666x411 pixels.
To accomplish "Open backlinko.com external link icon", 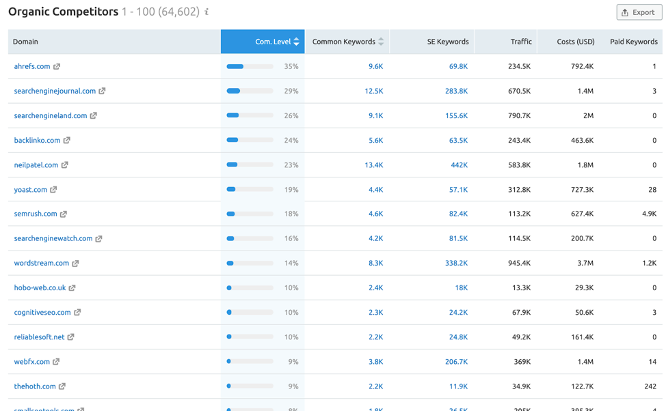I will click(67, 140).
